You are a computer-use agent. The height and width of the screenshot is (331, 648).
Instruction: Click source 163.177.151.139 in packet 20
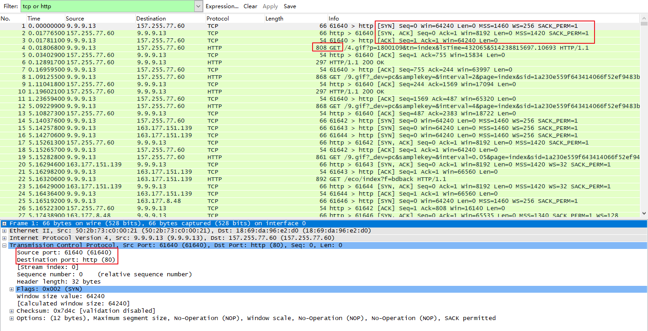pos(94,165)
